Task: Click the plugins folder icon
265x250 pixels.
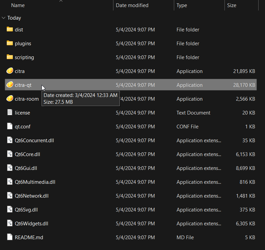Action: click(x=10, y=43)
